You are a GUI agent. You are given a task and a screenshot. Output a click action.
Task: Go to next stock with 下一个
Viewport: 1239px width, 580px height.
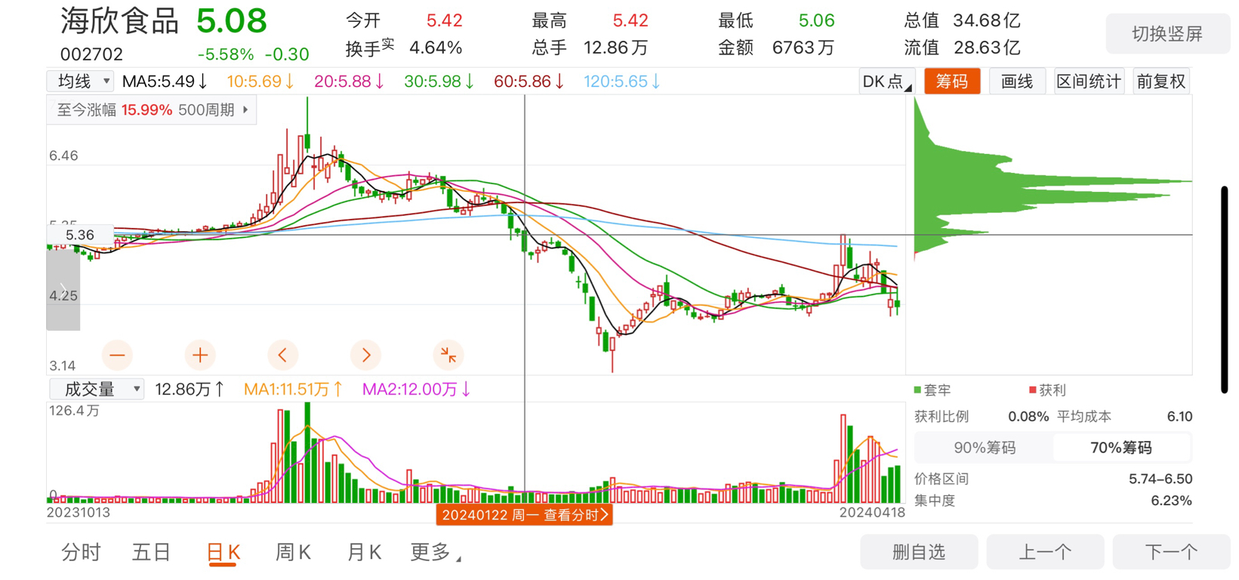point(1171,552)
